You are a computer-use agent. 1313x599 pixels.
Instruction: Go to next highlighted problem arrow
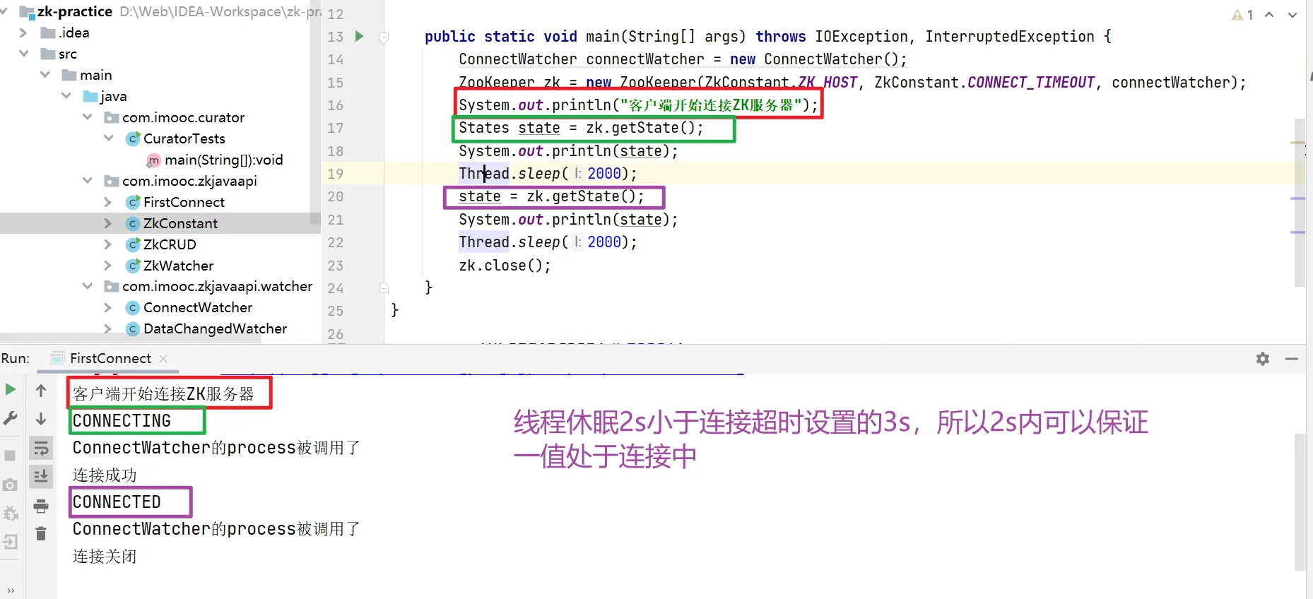(x=1293, y=15)
